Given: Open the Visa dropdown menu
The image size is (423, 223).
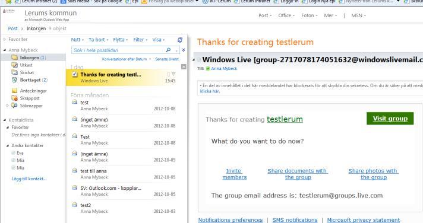Looking at the screenshot, I should tap(159, 40).
